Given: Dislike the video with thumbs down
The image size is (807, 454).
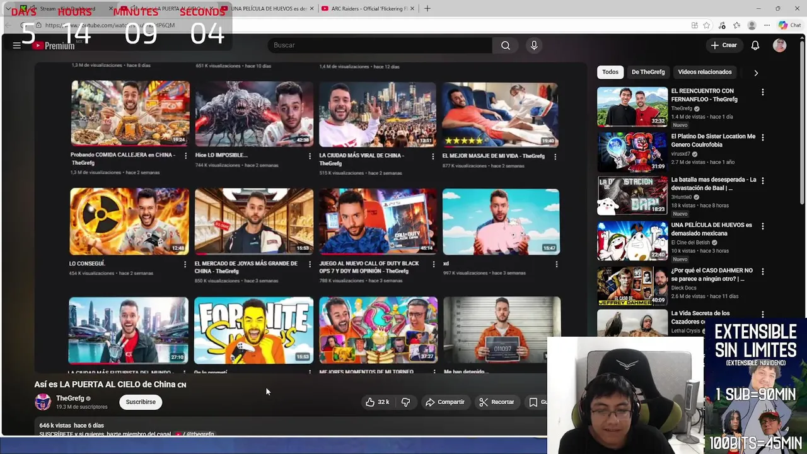Looking at the screenshot, I should [x=406, y=402].
